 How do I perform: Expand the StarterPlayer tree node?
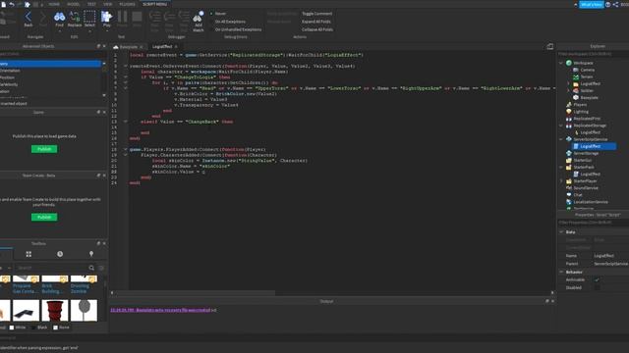561,180
